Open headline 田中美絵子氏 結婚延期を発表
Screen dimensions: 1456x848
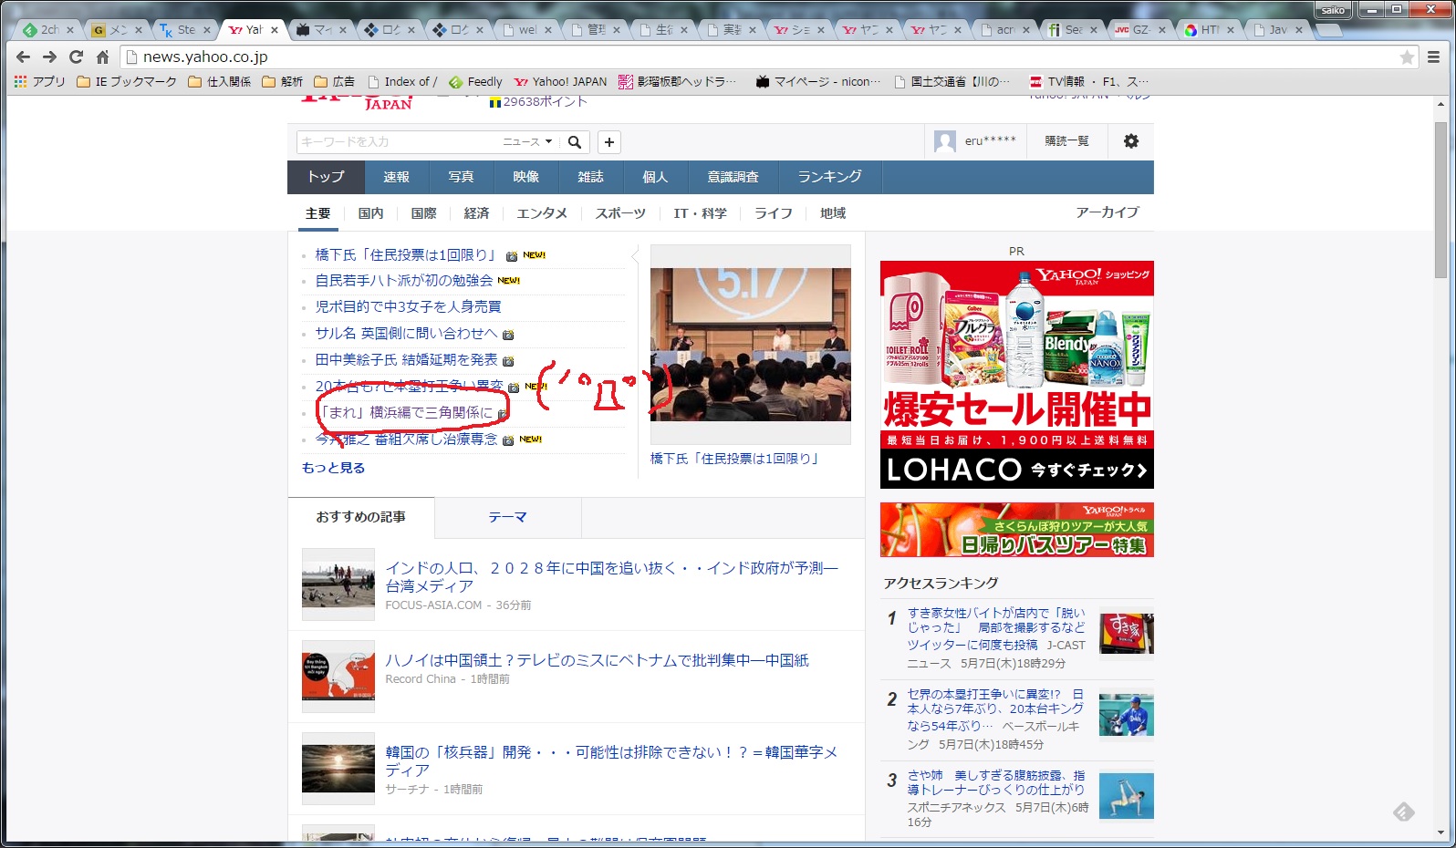406,360
